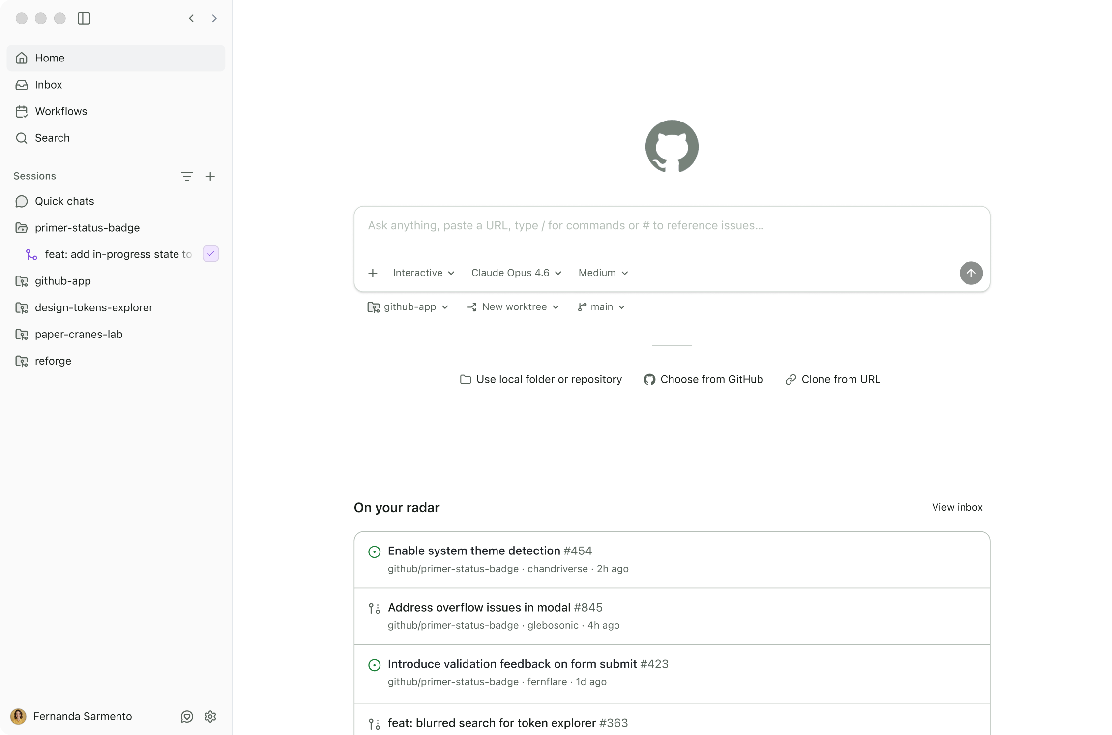The height and width of the screenshot is (735, 1112).
Task: Click 'glebosonic · 4h ago' metadata text
Action: (x=574, y=625)
